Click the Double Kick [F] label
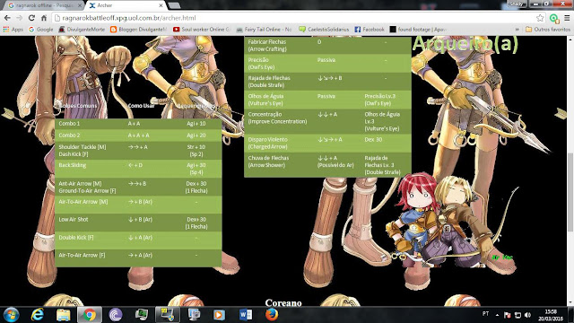The height and width of the screenshot is (323, 574). [x=76, y=237]
